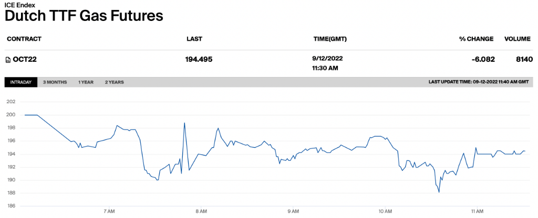The width and height of the screenshot is (538, 218).
Task: Click the % CHANGE column header
Action: click(477, 39)
